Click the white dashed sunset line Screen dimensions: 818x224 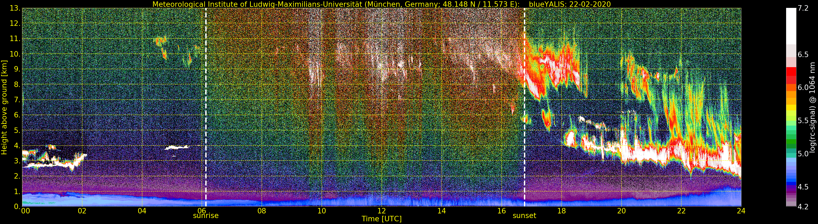[524, 107]
